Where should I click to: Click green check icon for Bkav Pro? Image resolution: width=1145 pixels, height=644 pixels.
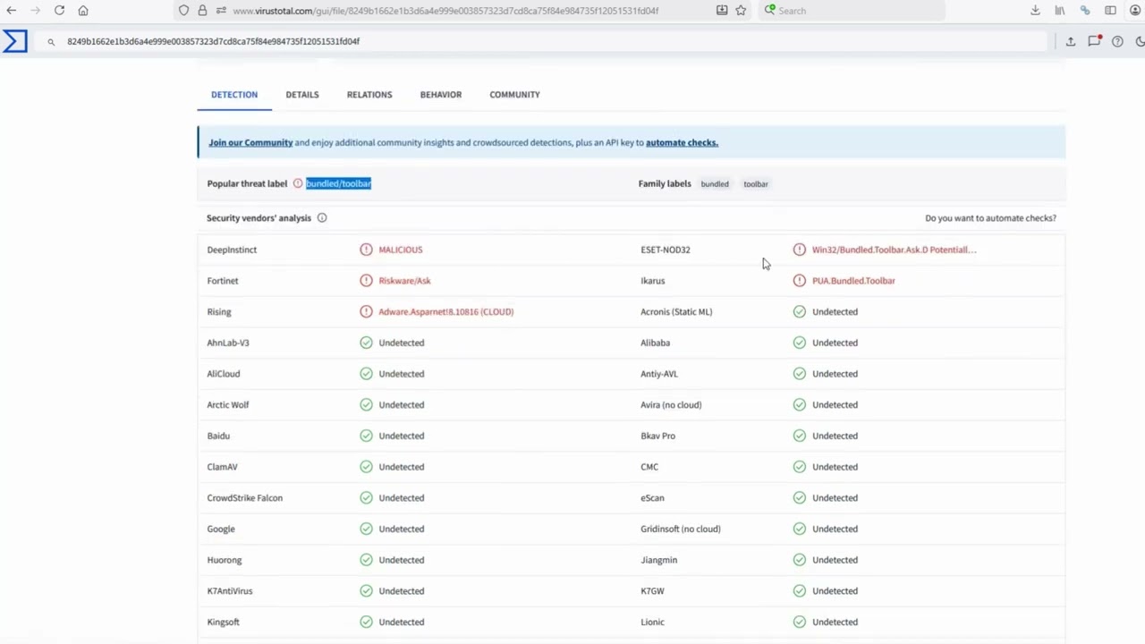pos(799,436)
